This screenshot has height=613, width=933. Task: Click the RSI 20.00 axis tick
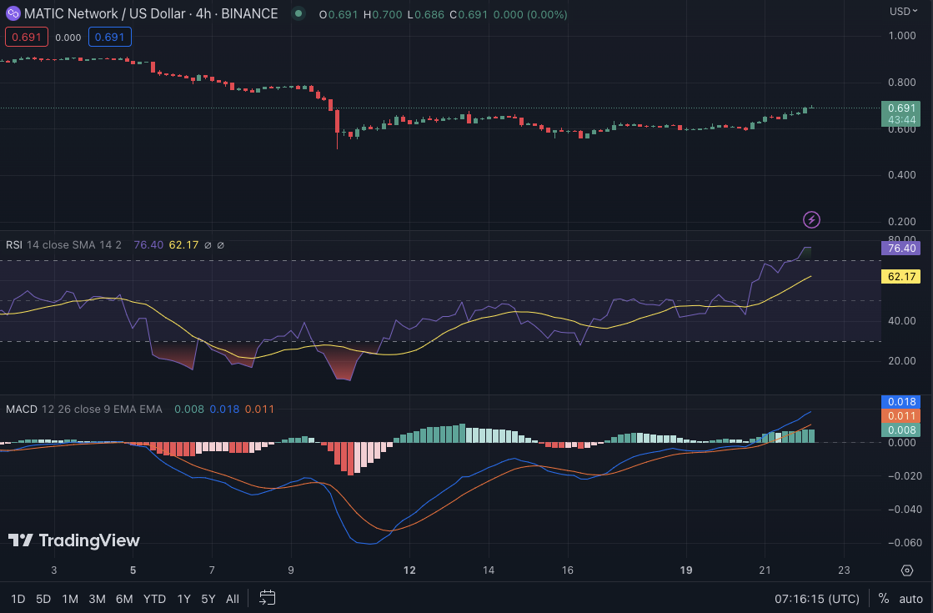901,360
